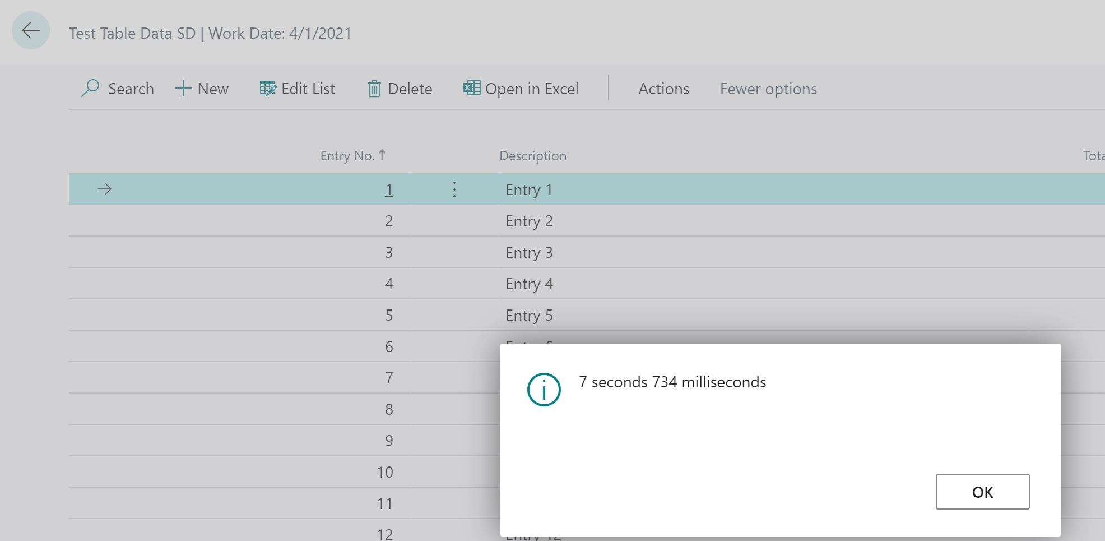
Task: Open the Actions menu
Action: click(663, 89)
